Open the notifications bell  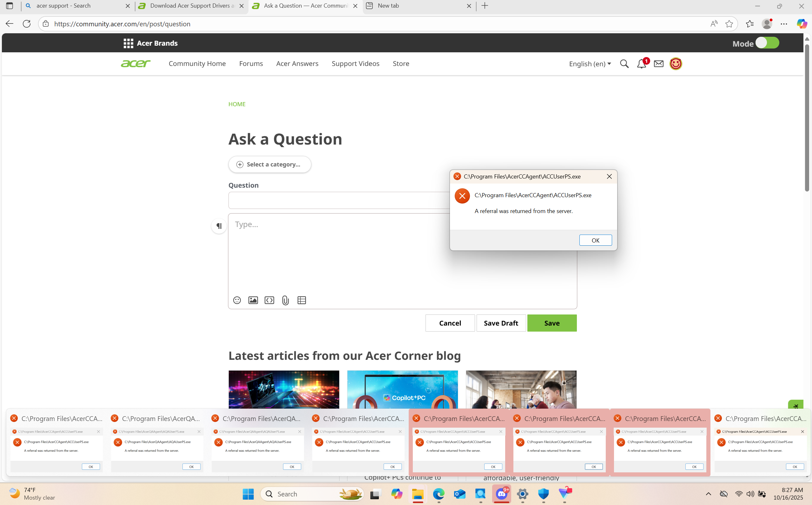(641, 64)
